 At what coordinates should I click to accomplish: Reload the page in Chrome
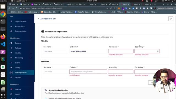[x=16, y=8]
